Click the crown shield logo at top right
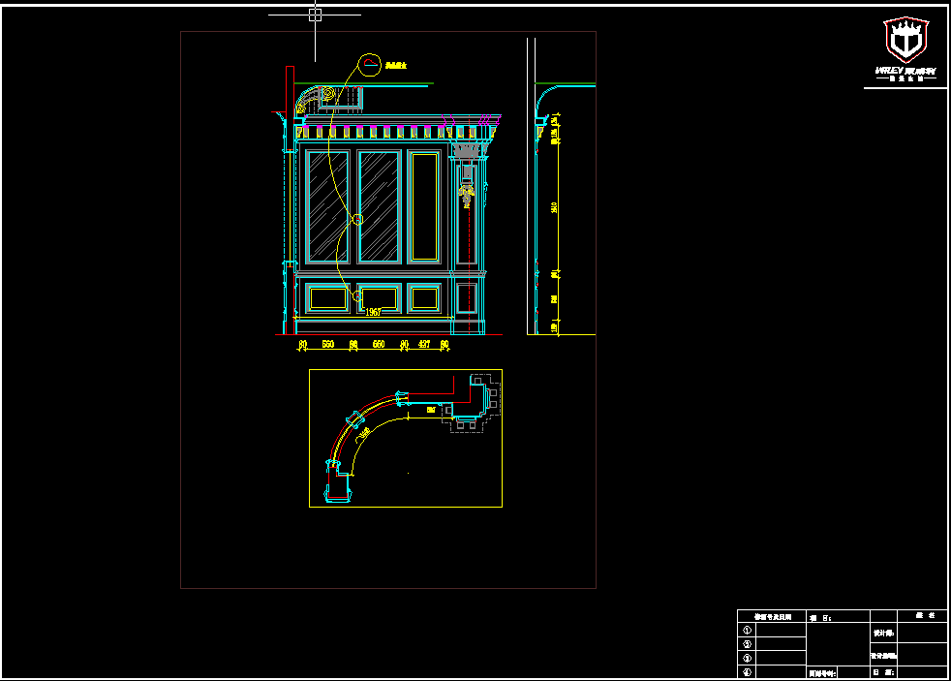This screenshot has height=681, width=951. click(905, 41)
